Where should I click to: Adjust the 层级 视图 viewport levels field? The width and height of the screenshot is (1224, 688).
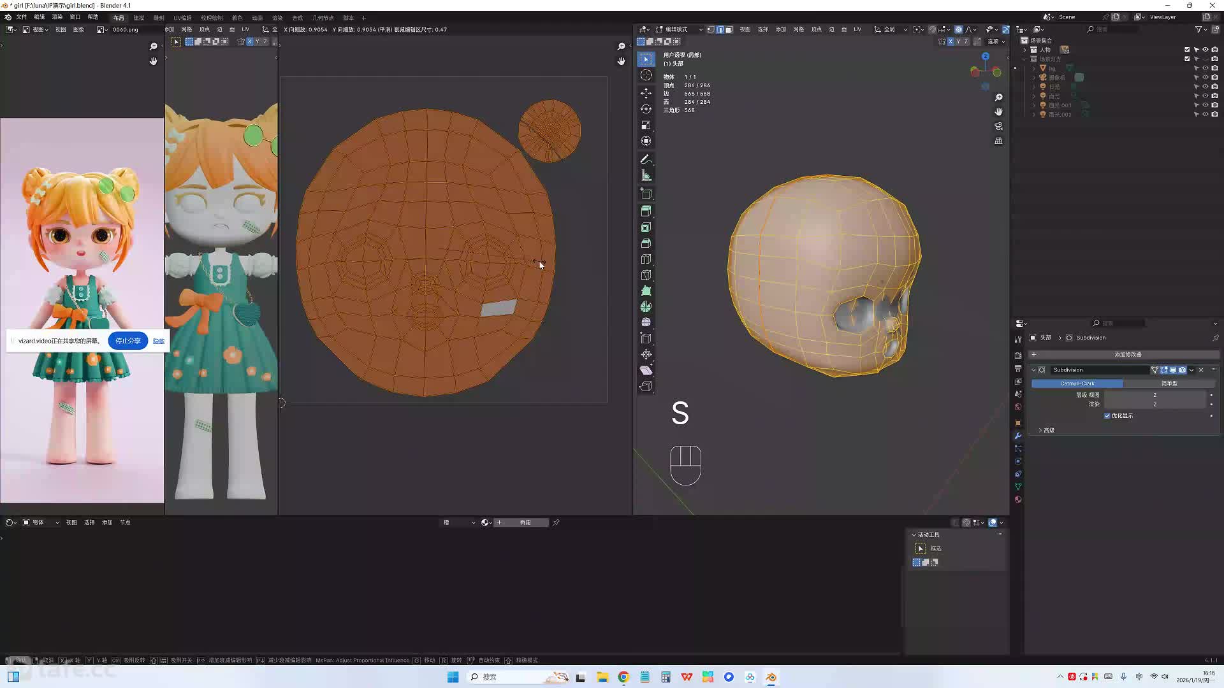[x=1154, y=395]
